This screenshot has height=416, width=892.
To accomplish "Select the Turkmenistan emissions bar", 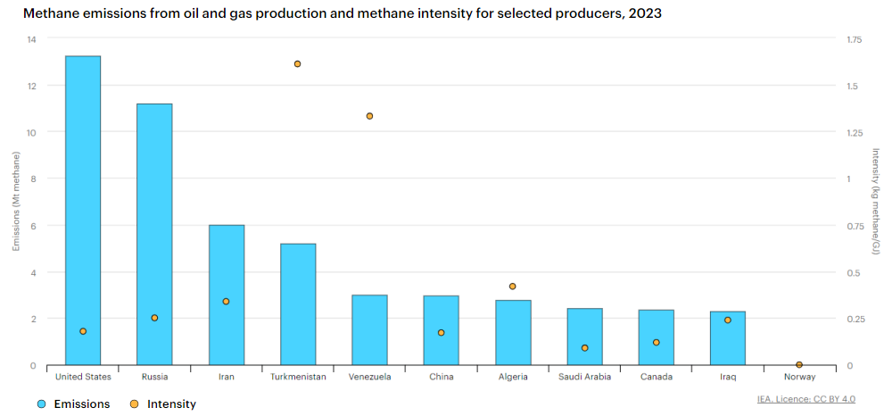I will point(298,304).
